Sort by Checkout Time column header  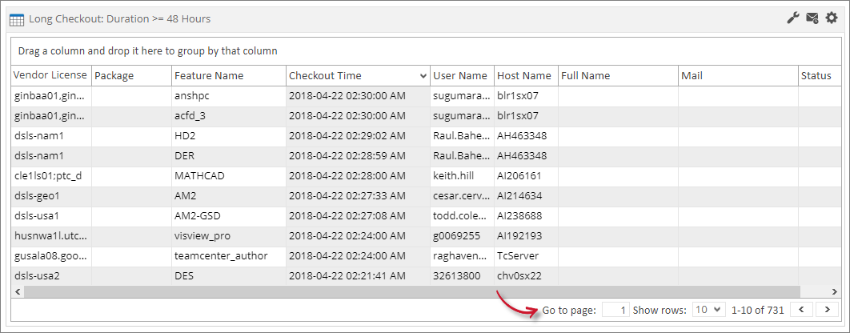[x=358, y=76]
